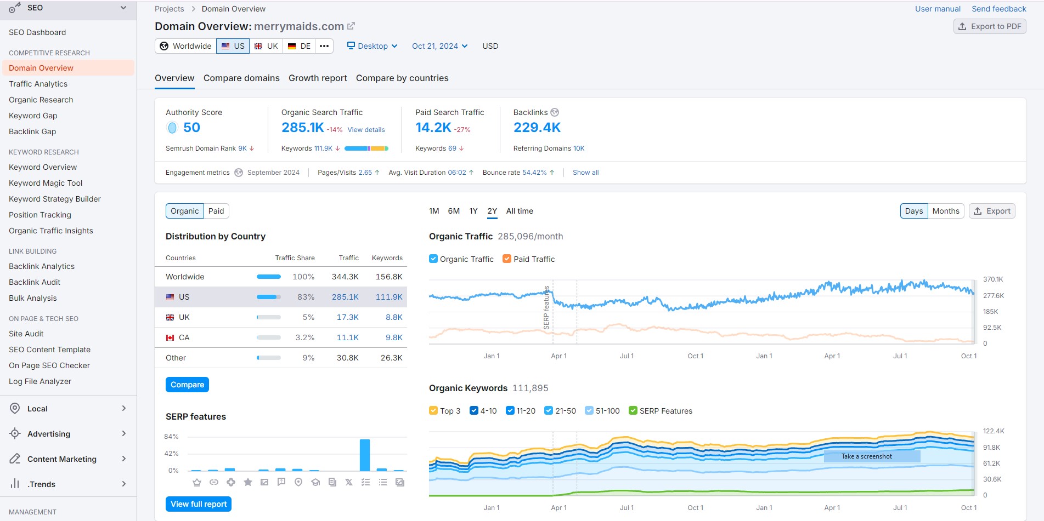Click the bulleted list SERP feature icon
Screen dimensions: 1044x521
(x=383, y=482)
